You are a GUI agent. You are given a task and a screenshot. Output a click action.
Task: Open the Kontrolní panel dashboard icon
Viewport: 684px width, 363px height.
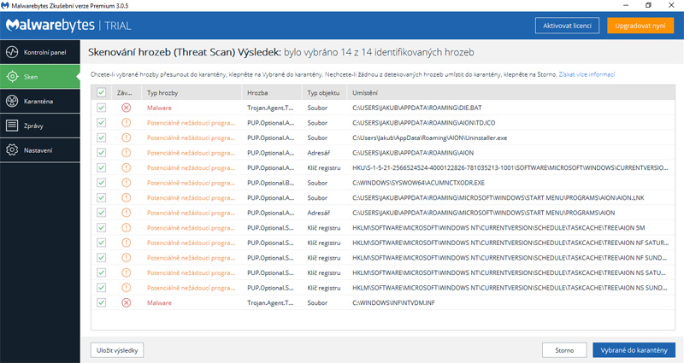[x=12, y=52]
